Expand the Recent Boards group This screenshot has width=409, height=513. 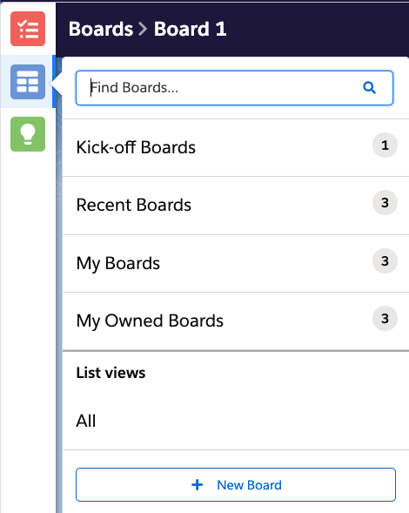tap(236, 206)
